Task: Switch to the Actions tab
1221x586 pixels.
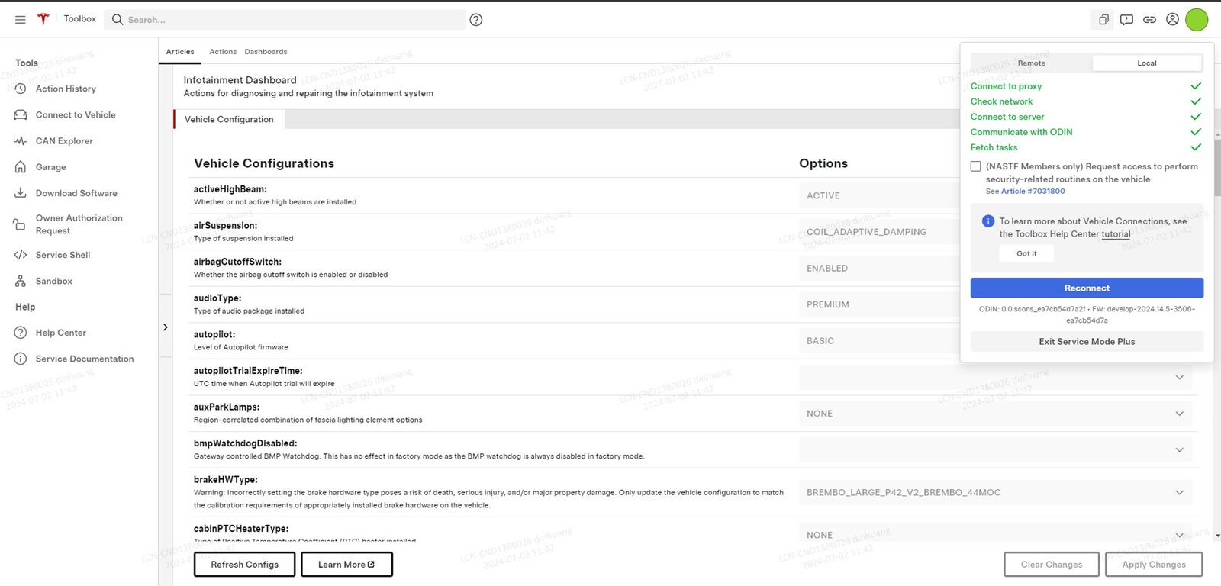Action: coord(223,52)
